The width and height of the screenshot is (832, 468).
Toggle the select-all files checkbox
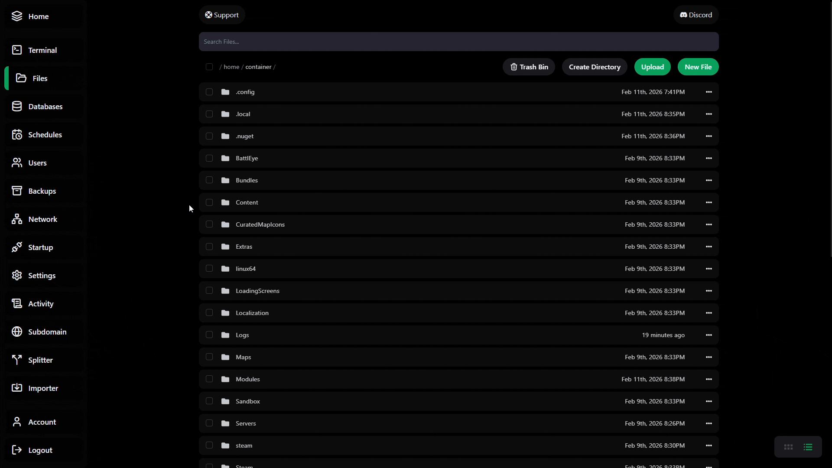[209, 67]
